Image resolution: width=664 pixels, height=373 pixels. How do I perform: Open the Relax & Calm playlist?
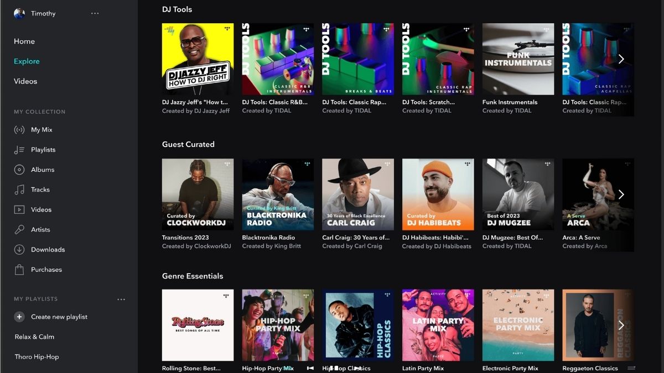tap(34, 337)
